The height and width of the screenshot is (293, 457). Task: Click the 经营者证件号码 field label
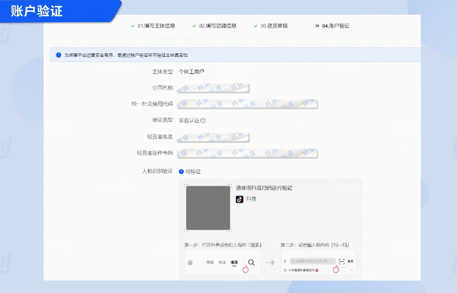[155, 153]
